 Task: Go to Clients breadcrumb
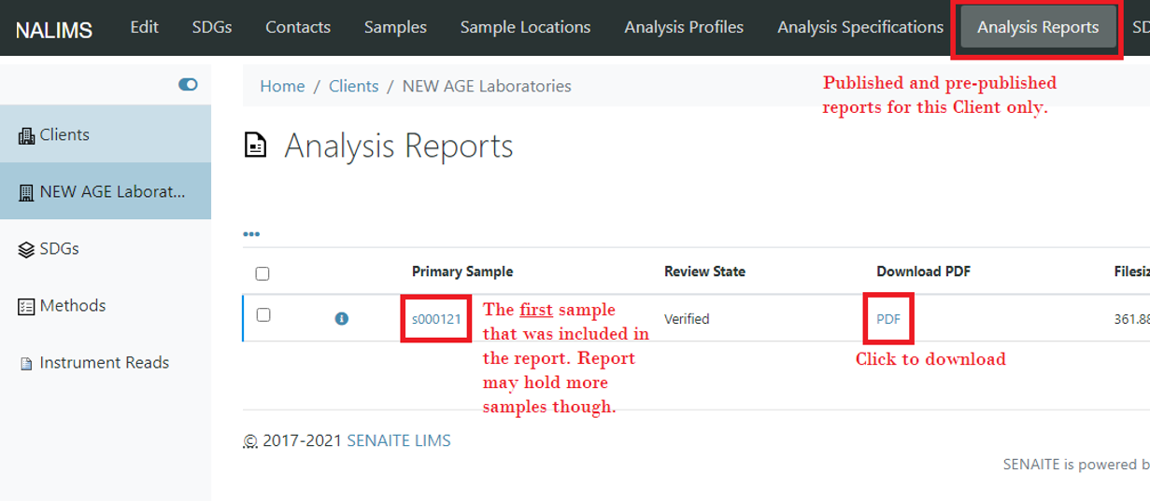(x=353, y=86)
